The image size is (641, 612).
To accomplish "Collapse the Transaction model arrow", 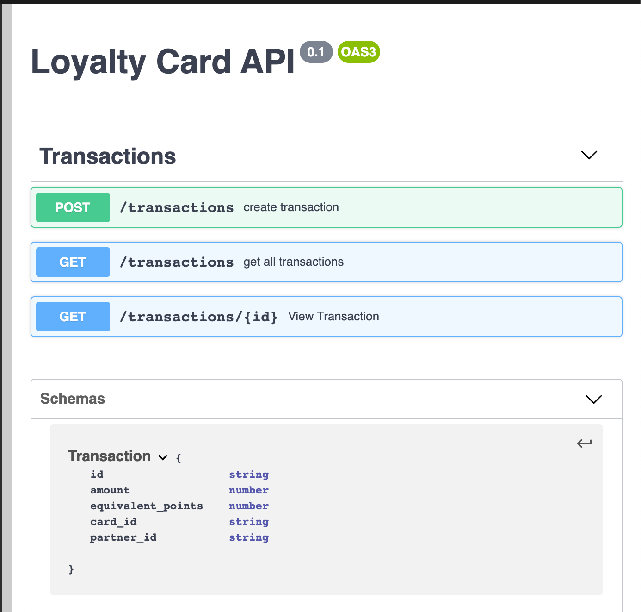I will coord(163,457).
